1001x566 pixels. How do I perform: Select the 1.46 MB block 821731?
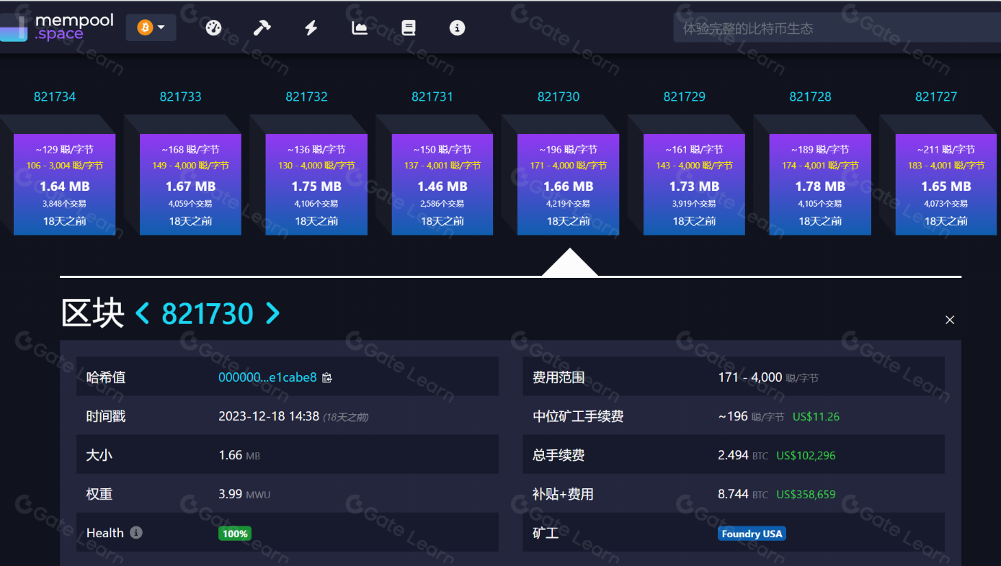click(x=442, y=184)
